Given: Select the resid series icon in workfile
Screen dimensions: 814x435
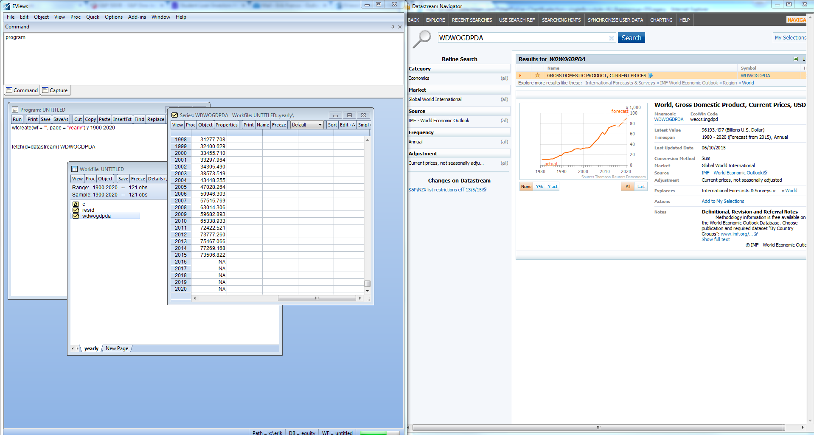Looking at the screenshot, I should click(76, 210).
